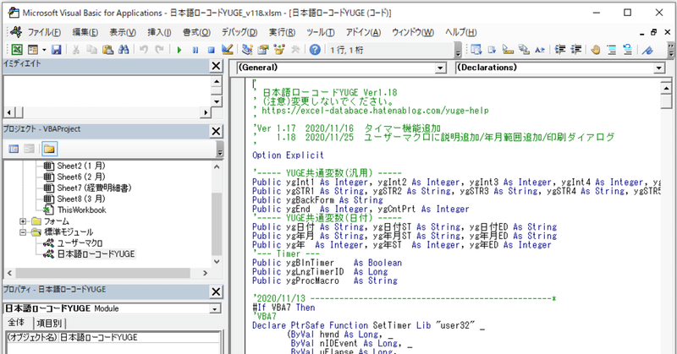This screenshot has width=677, height=354.
Task: Open the 表示(V) menu
Action: (x=123, y=32)
